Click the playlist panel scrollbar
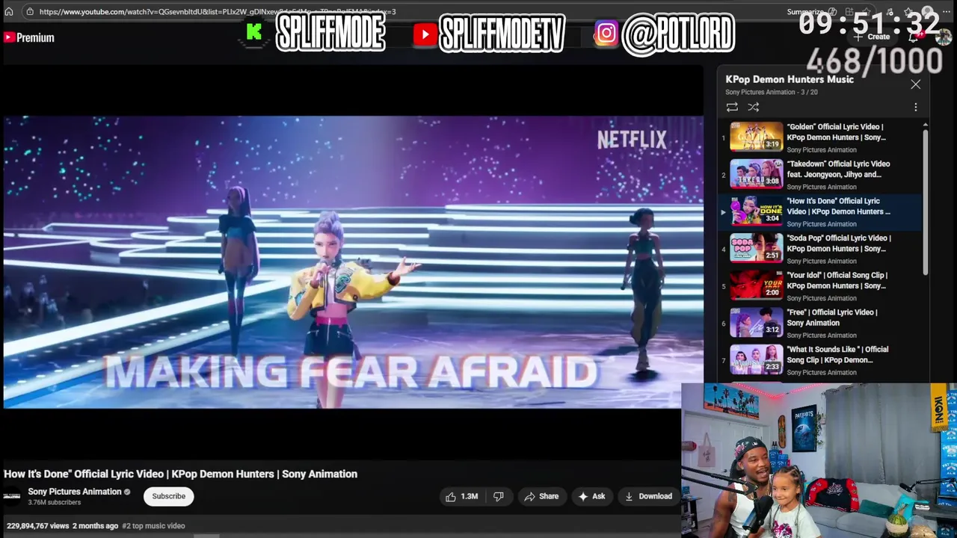 pos(925,202)
